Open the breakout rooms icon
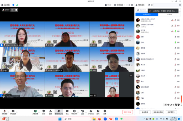Screen dimensions: 183x121 [91, 112]
